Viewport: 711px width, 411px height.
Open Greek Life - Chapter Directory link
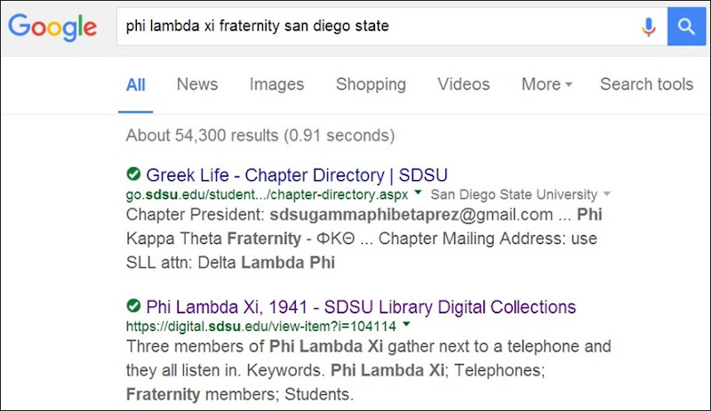(x=297, y=174)
